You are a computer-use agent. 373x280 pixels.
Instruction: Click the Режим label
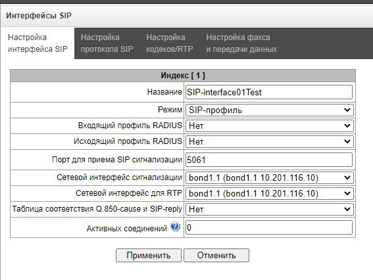tap(170, 110)
